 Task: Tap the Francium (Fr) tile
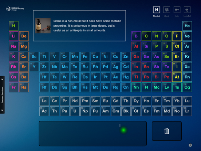tap(13, 87)
